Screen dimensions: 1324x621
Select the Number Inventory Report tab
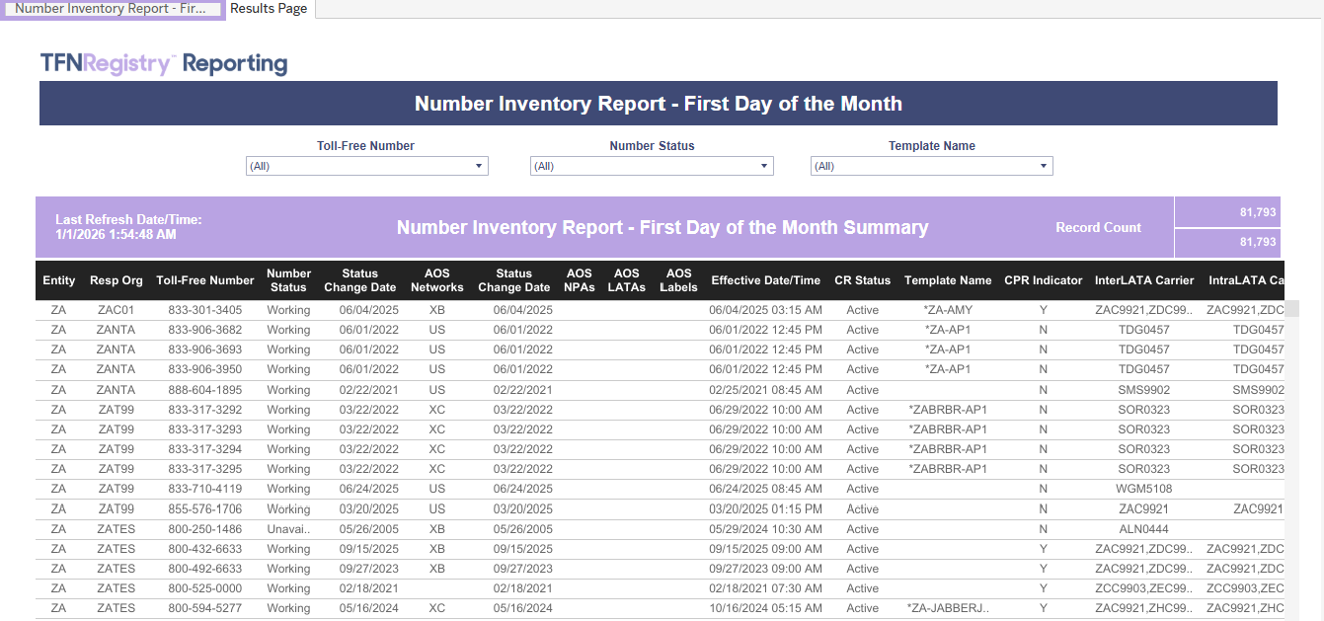click(x=113, y=9)
